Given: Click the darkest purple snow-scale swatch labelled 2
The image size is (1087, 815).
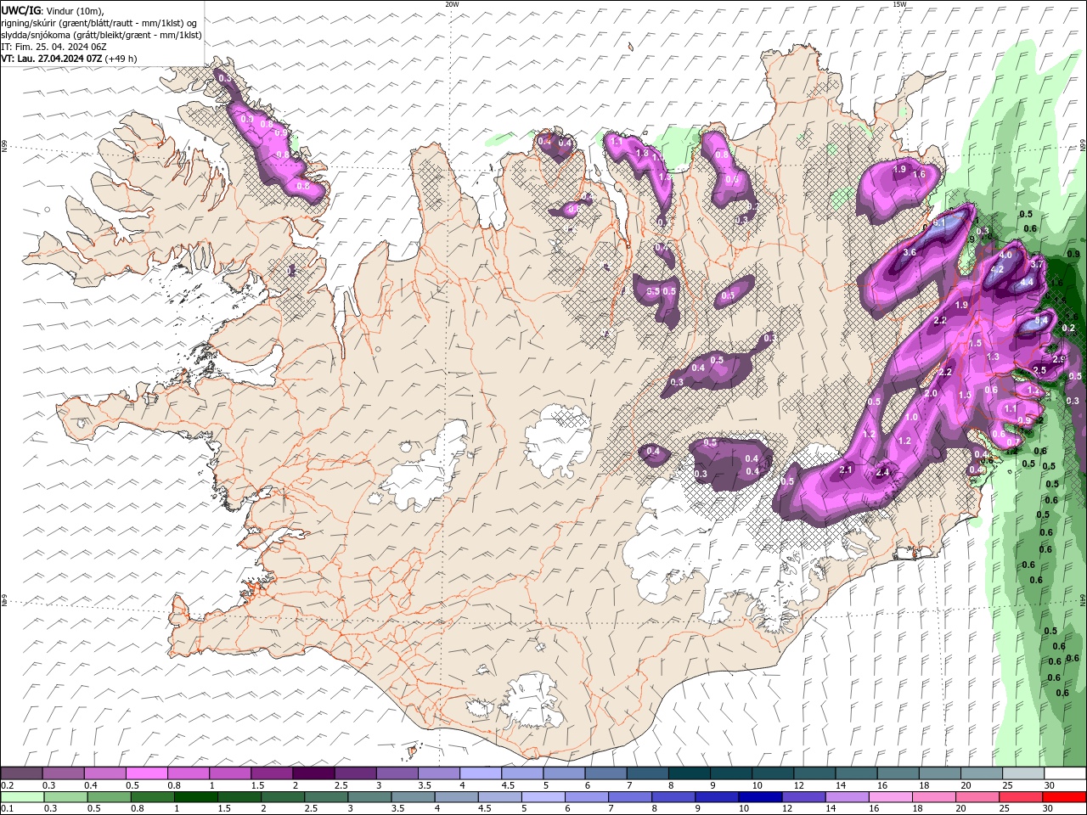Looking at the screenshot, I should click(x=313, y=773).
